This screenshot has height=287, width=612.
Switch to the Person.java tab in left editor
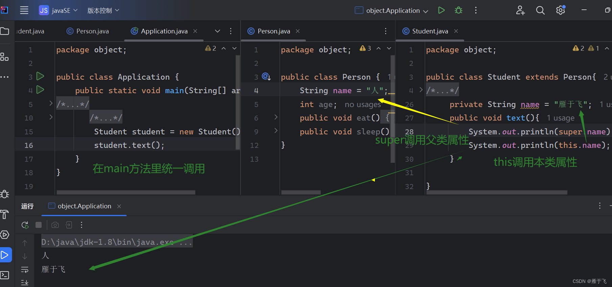[88, 31]
